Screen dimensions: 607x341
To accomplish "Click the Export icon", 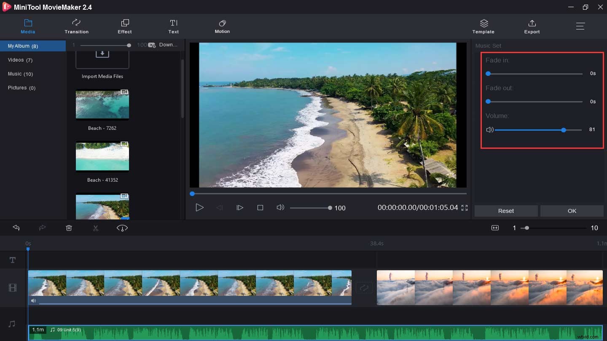I will [x=532, y=26].
